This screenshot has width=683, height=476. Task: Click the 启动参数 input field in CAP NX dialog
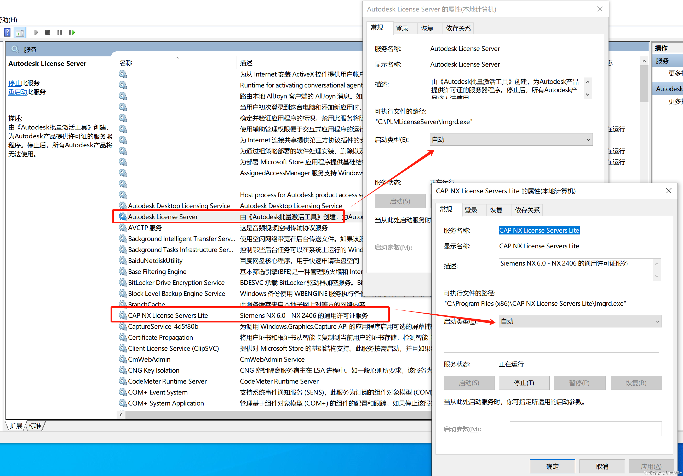586,428
